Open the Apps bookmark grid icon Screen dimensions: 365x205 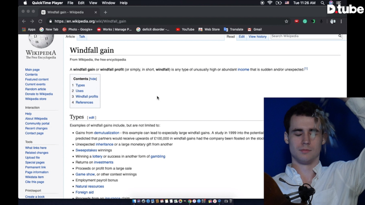(x=24, y=30)
